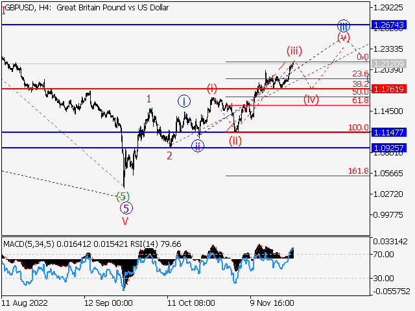Image resolution: width=415 pixels, height=311 pixels.
Task: Click the red wave label (i)
Action: 212,88
